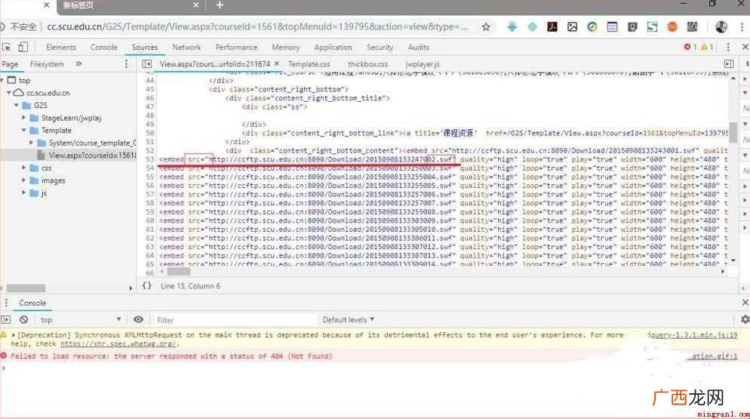750x419 pixels.
Task: Click the blue download arrow extension icon
Action: pos(512,27)
